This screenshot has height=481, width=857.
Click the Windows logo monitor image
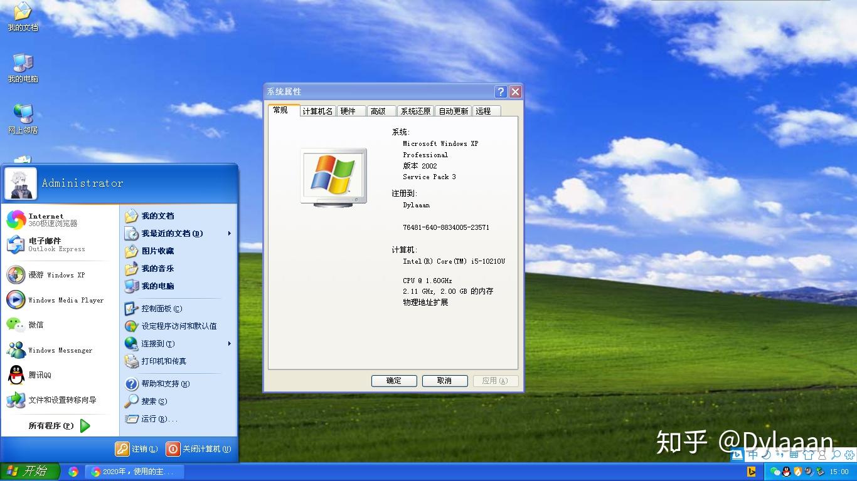333,178
